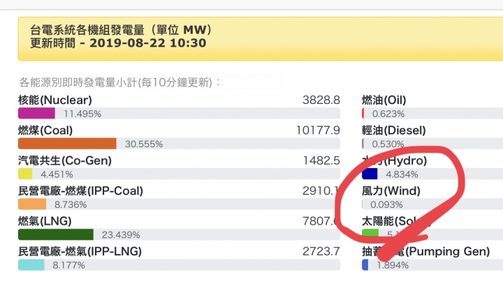
Task: Click the red Oil bar sliver
Action: 363,114
